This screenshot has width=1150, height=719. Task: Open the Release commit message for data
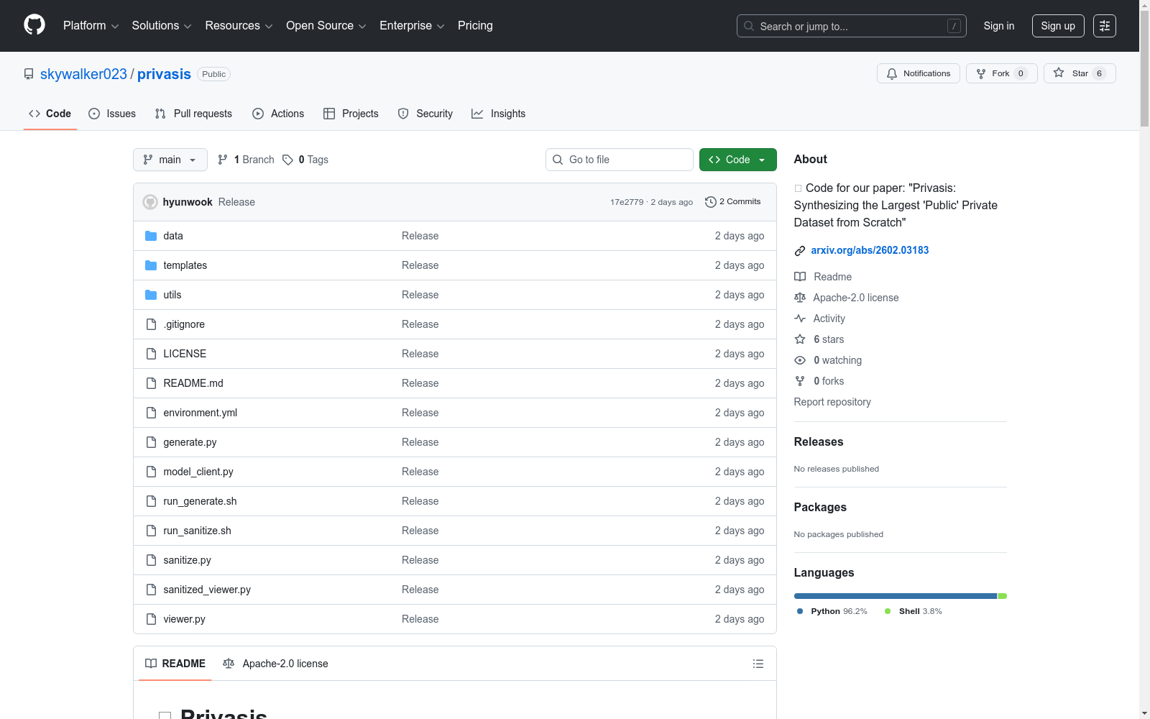[420, 236]
